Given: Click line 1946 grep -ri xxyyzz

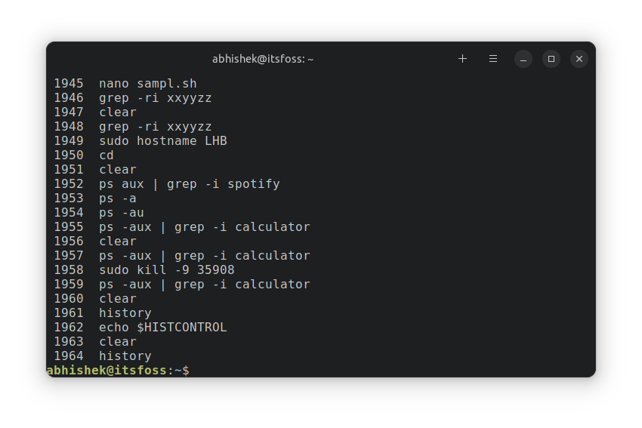Looking at the screenshot, I should point(133,98).
